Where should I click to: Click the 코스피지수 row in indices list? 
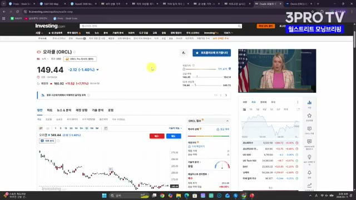(x=270, y=143)
